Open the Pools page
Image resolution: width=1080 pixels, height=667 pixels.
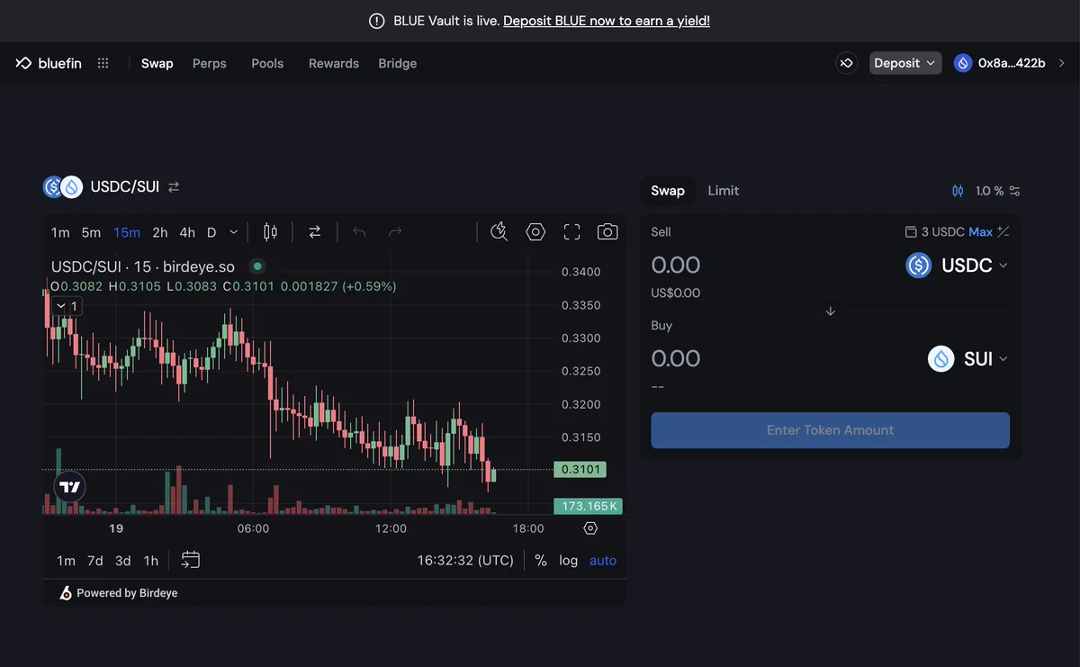(x=267, y=63)
